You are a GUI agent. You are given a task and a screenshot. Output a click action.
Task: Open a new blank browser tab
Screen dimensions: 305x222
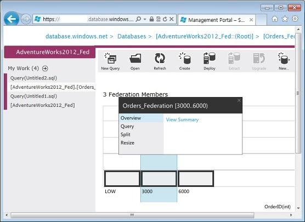[x=261, y=20]
